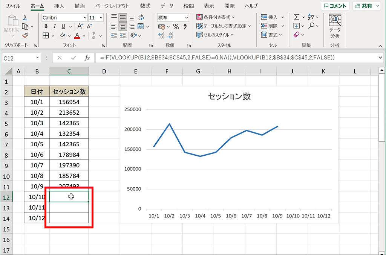Click the C12 name box field
The image size is (386, 255).
tap(18, 58)
